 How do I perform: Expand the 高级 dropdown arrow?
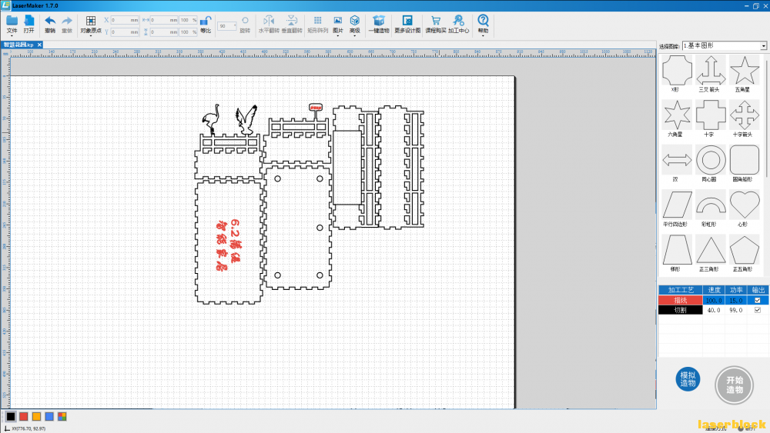pyautogui.click(x=354, y=35)
